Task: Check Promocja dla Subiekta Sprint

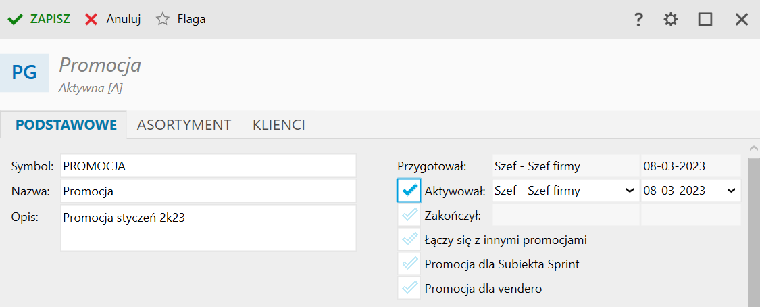Action: (x=409, y=264)
